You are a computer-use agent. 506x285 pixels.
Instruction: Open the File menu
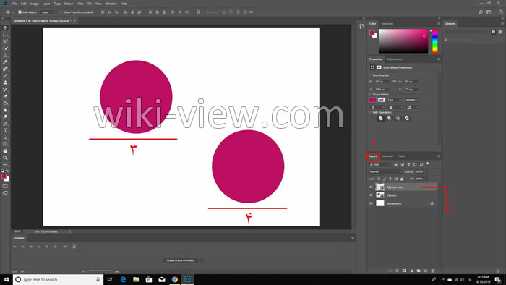click(14, 4)
